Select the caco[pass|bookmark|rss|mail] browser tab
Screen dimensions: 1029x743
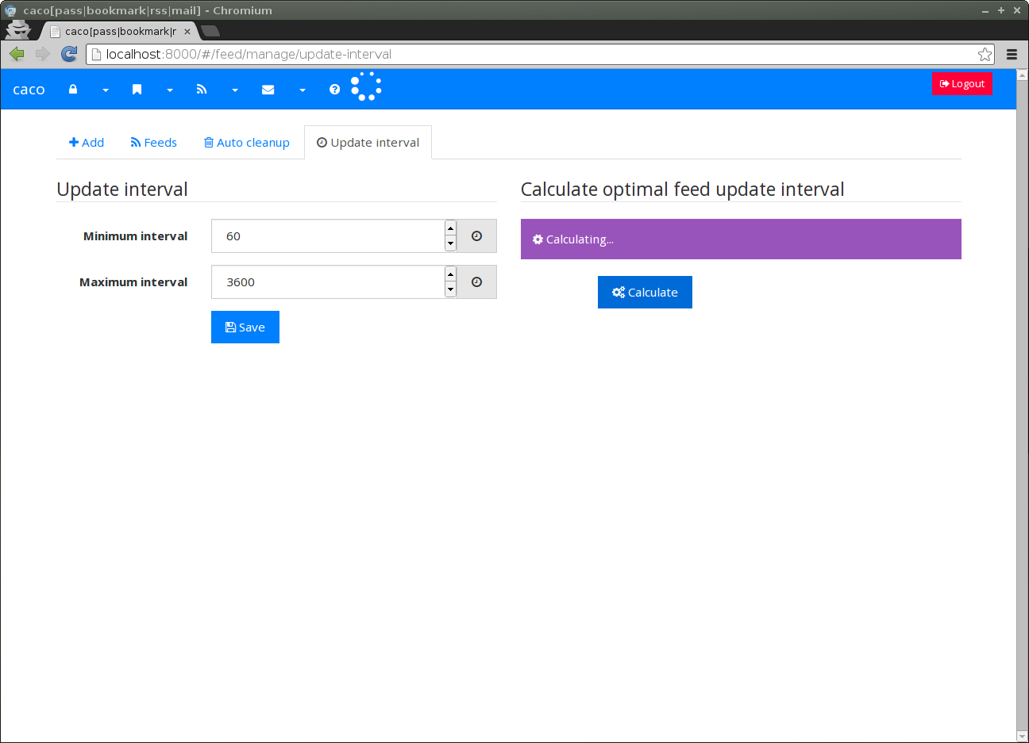tap(119, 32)
